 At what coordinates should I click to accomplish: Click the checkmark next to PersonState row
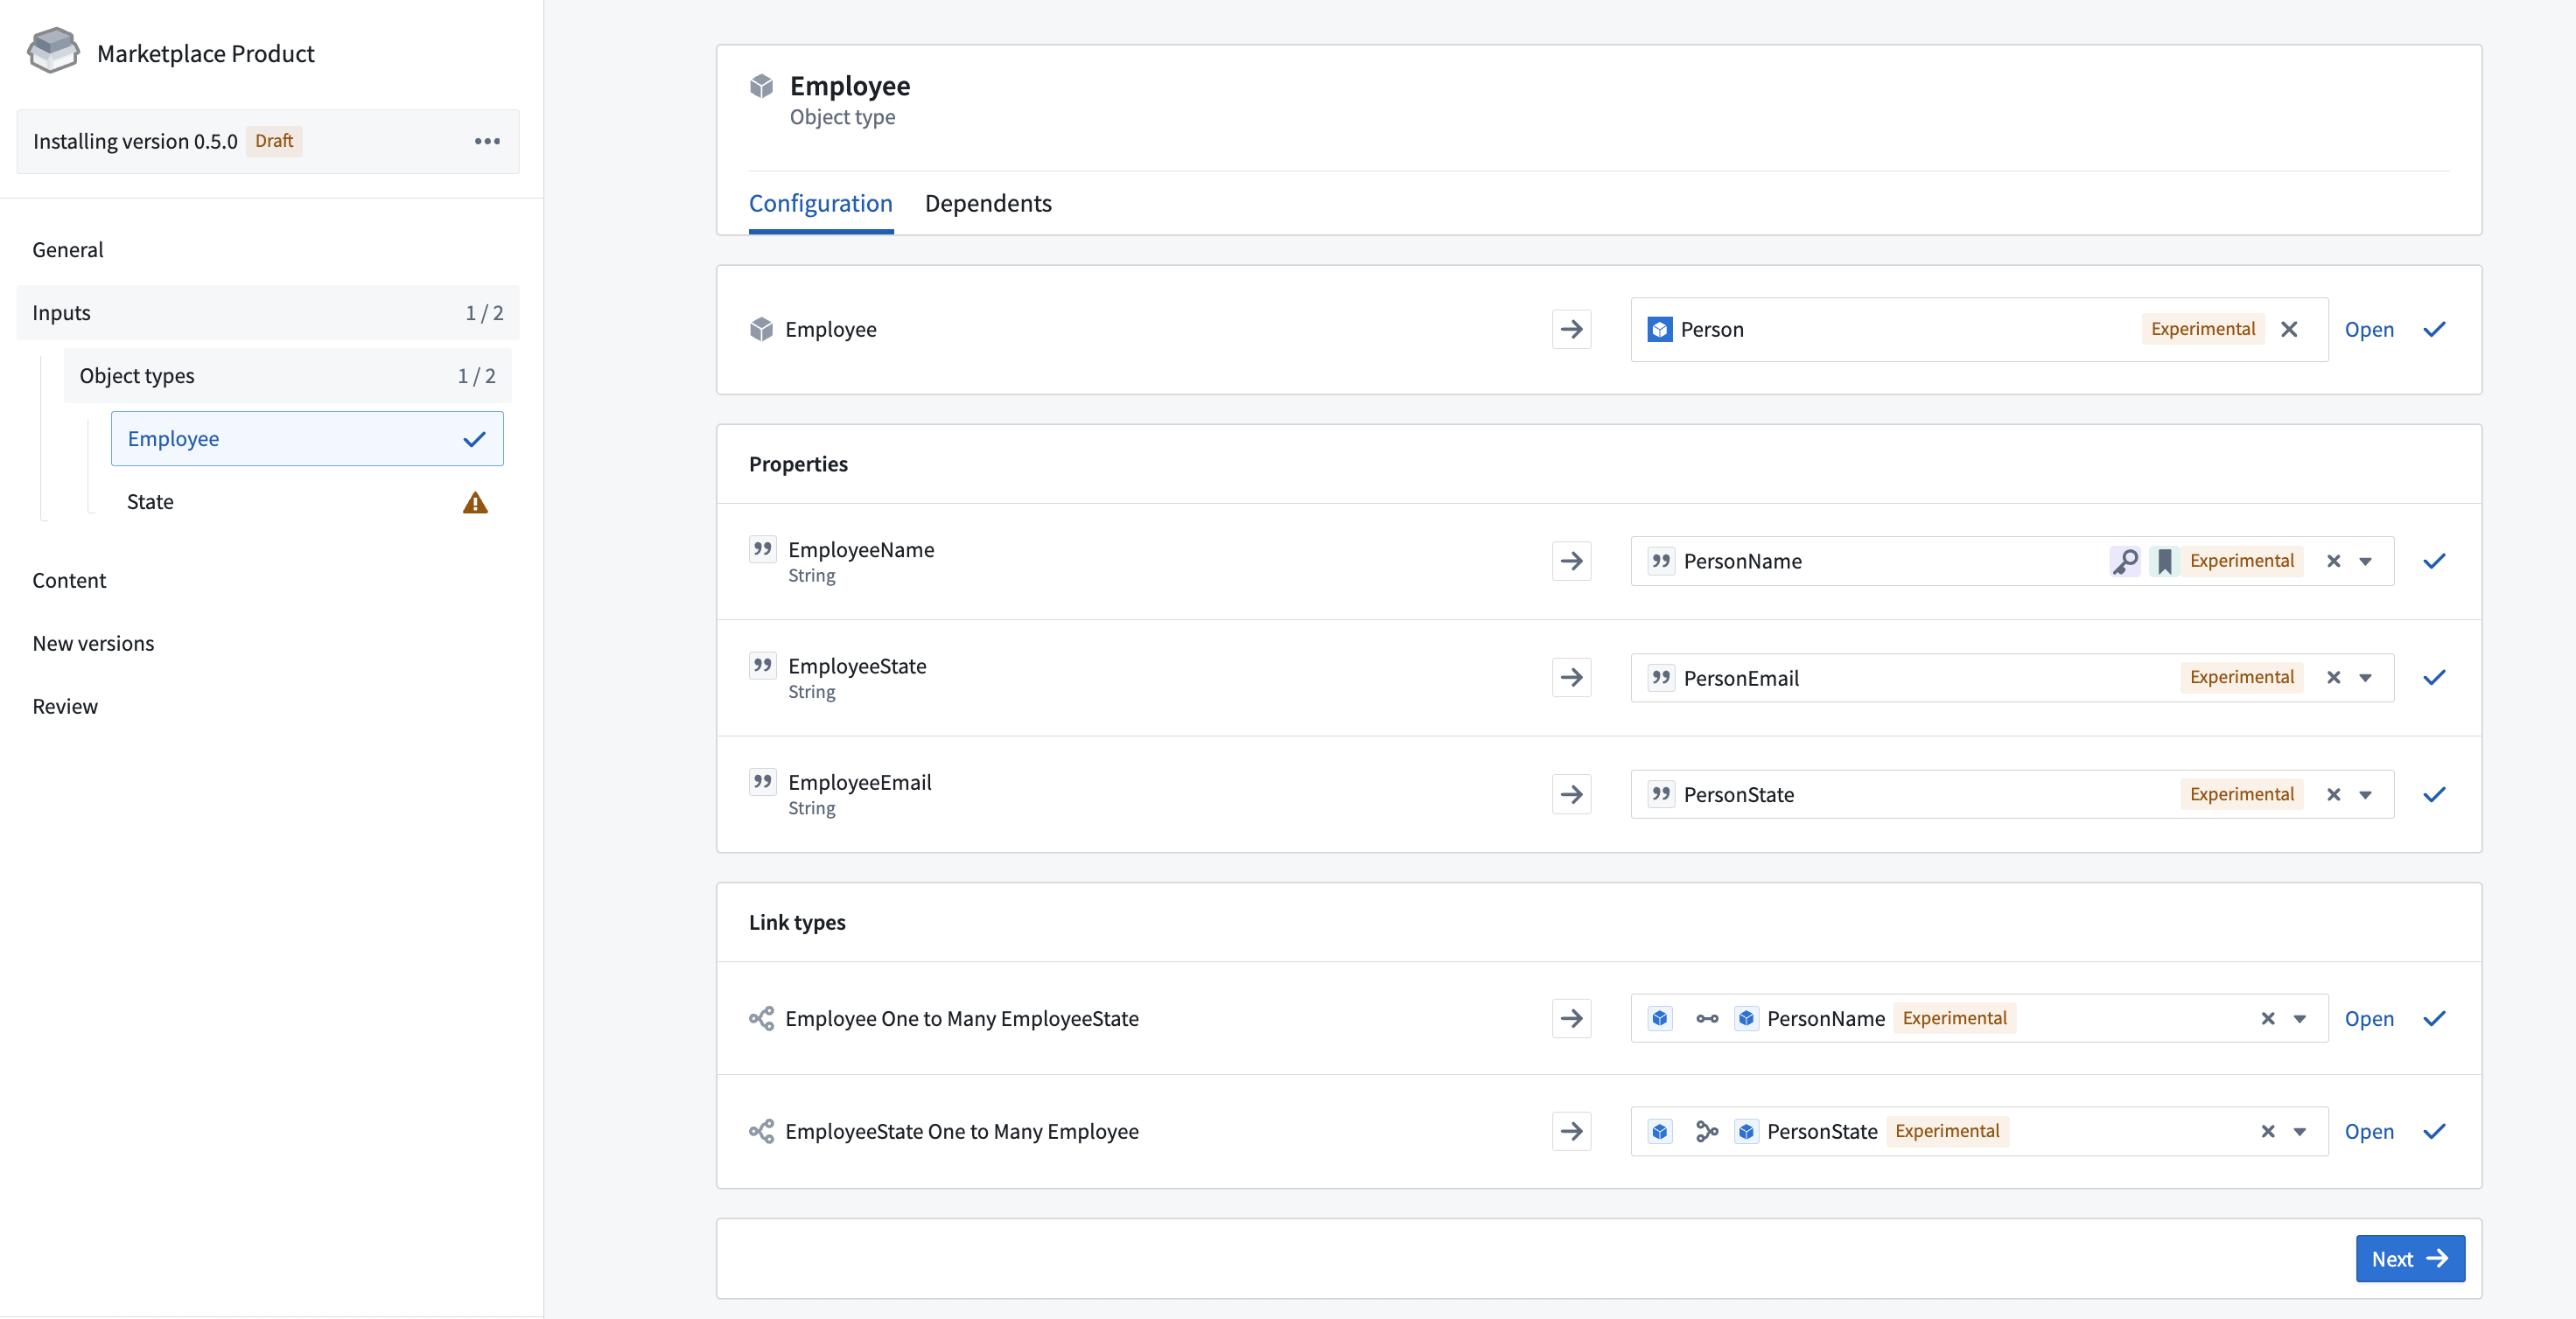[2434, 794]
